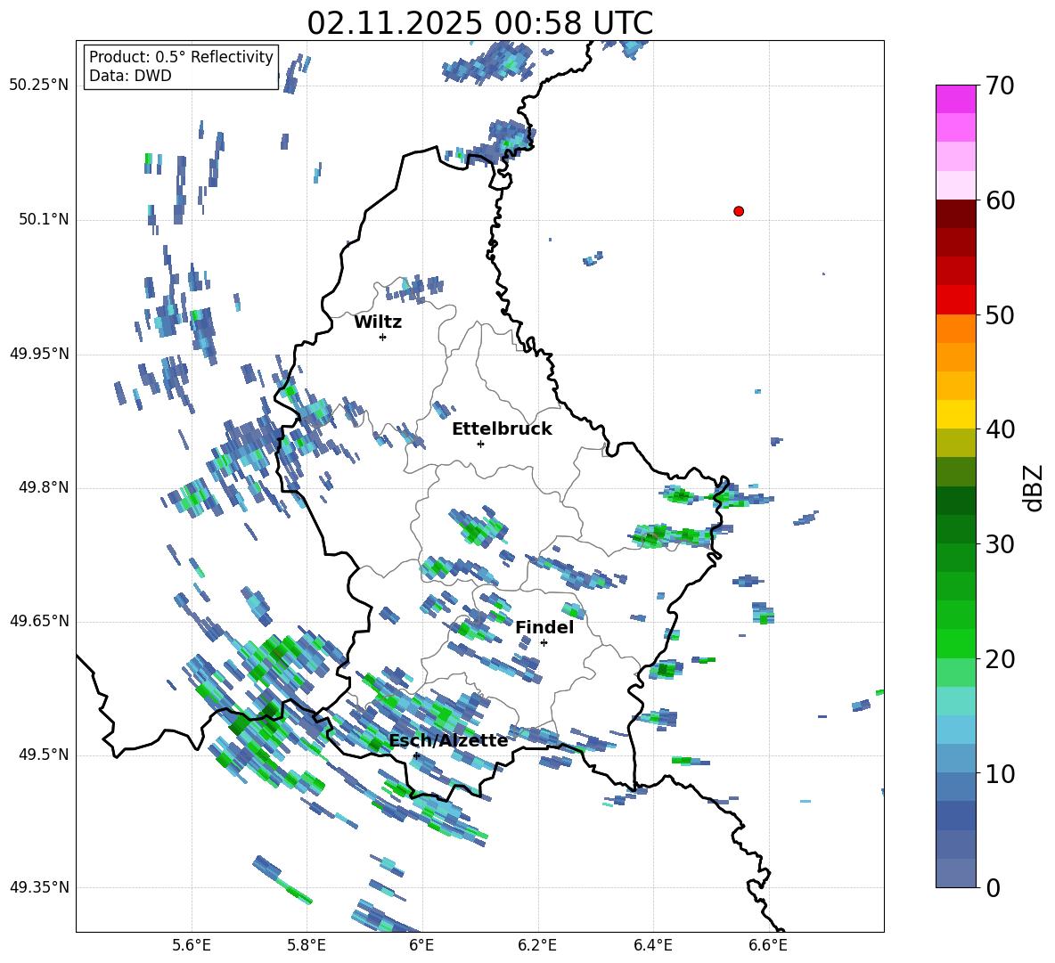
Task: Click the 6°E longitude label
Action: 421,945
